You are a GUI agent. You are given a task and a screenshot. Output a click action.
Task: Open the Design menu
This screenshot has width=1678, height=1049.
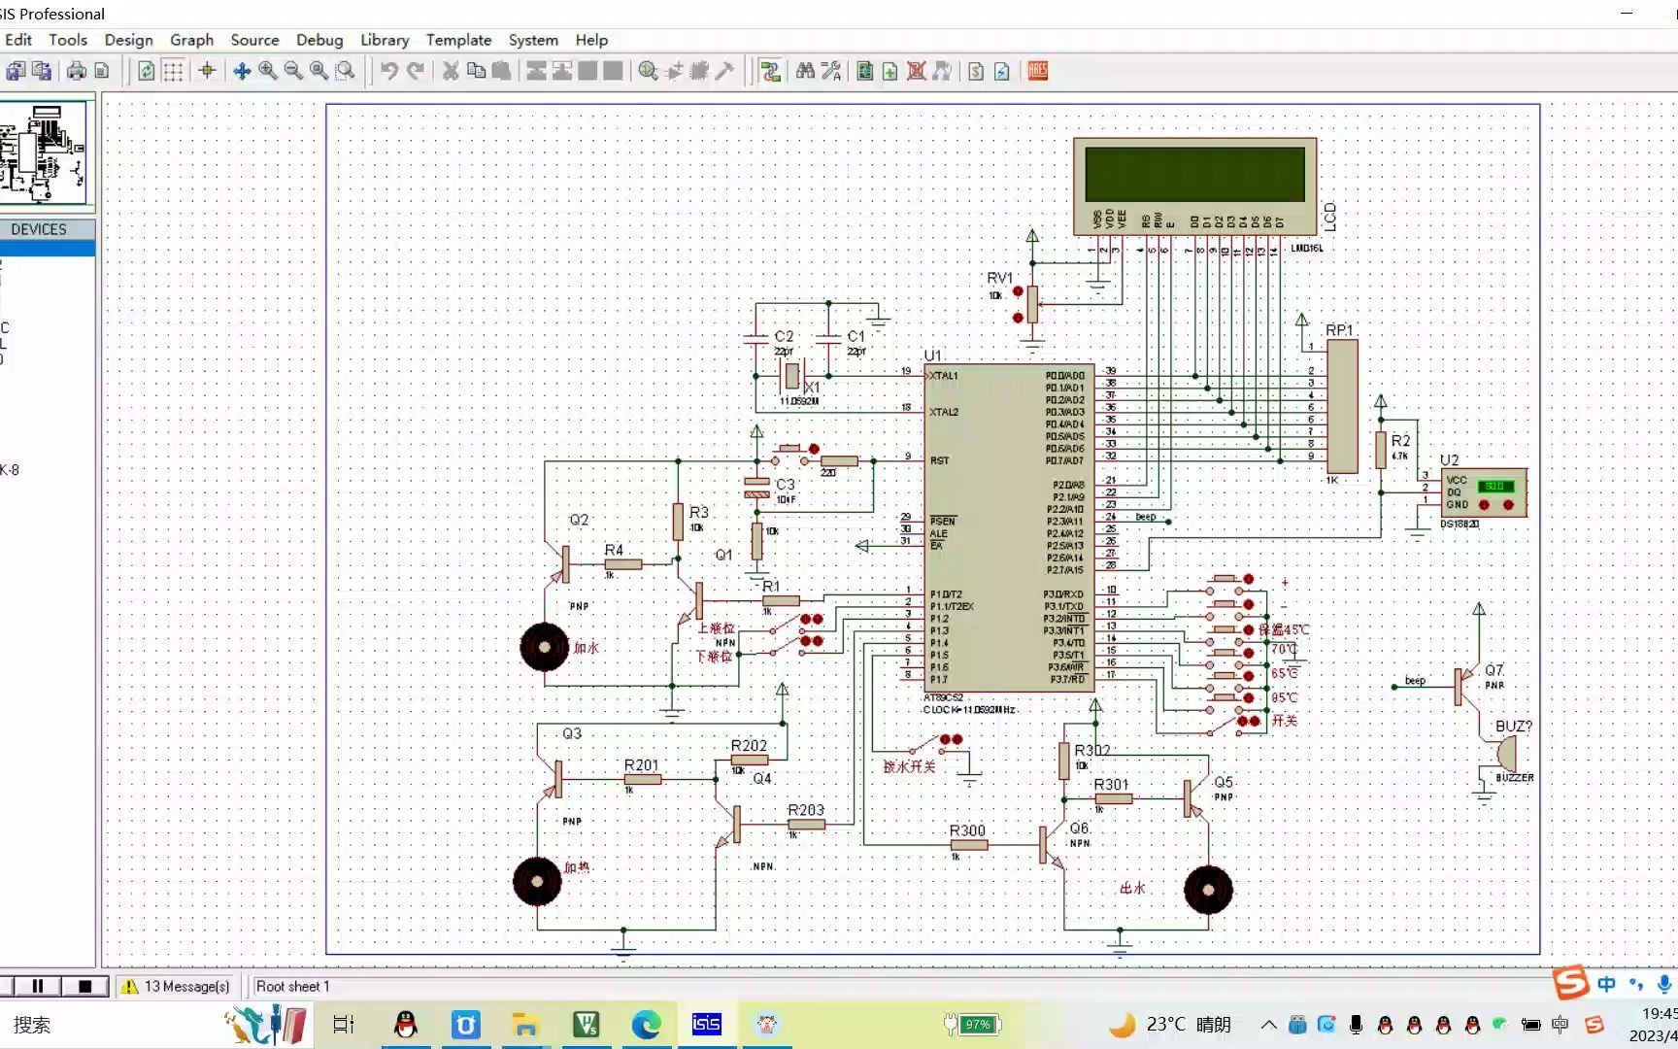[x=128, y=40]
